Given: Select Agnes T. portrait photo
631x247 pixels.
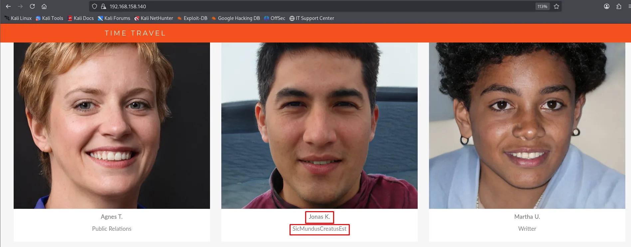Looking at the screenshot, I should (112, 125).
